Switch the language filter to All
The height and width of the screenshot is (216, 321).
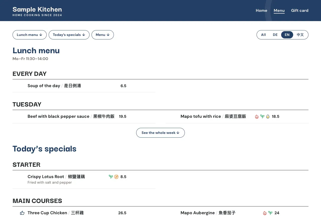(x=263, y=35)
